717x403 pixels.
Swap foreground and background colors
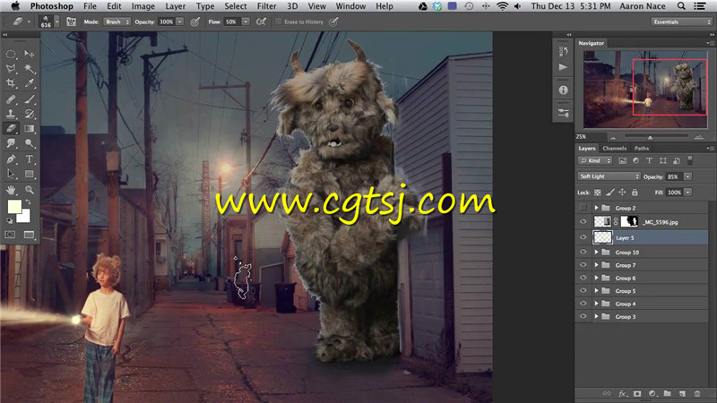(29, 202)
